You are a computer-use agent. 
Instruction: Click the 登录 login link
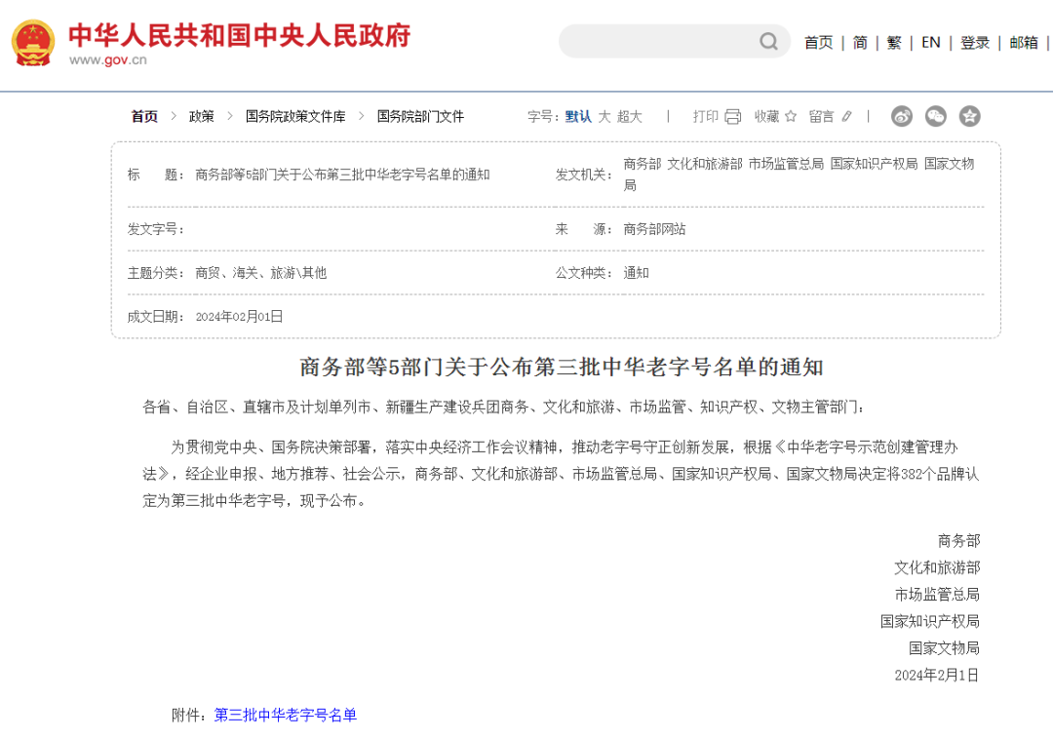[x=974, y=42]
